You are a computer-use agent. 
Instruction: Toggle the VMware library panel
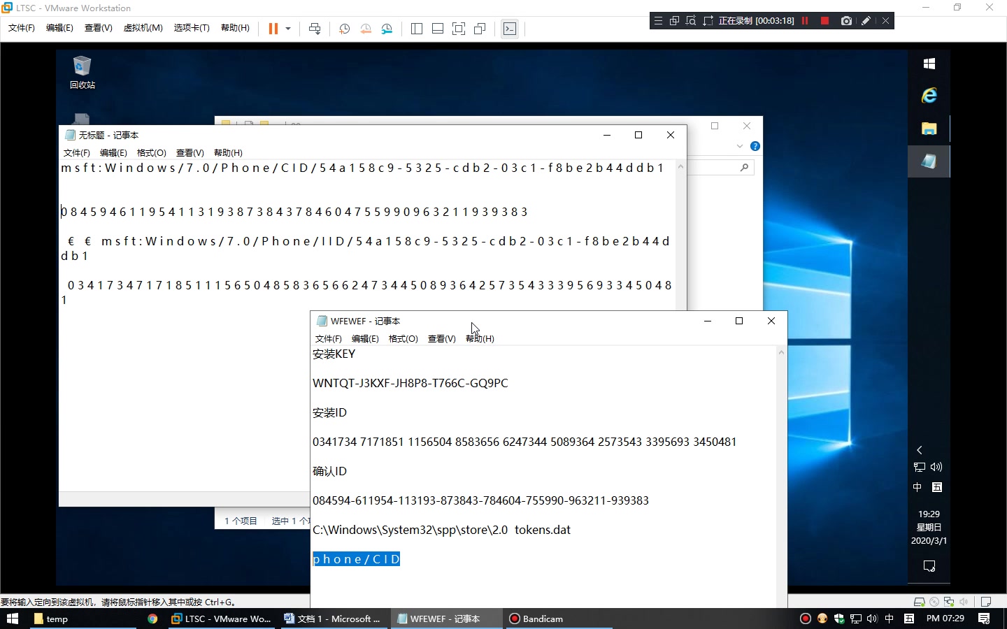(417, 29)
